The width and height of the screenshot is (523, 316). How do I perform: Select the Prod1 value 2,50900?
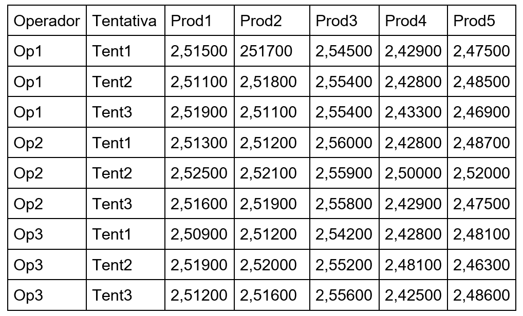199,234
